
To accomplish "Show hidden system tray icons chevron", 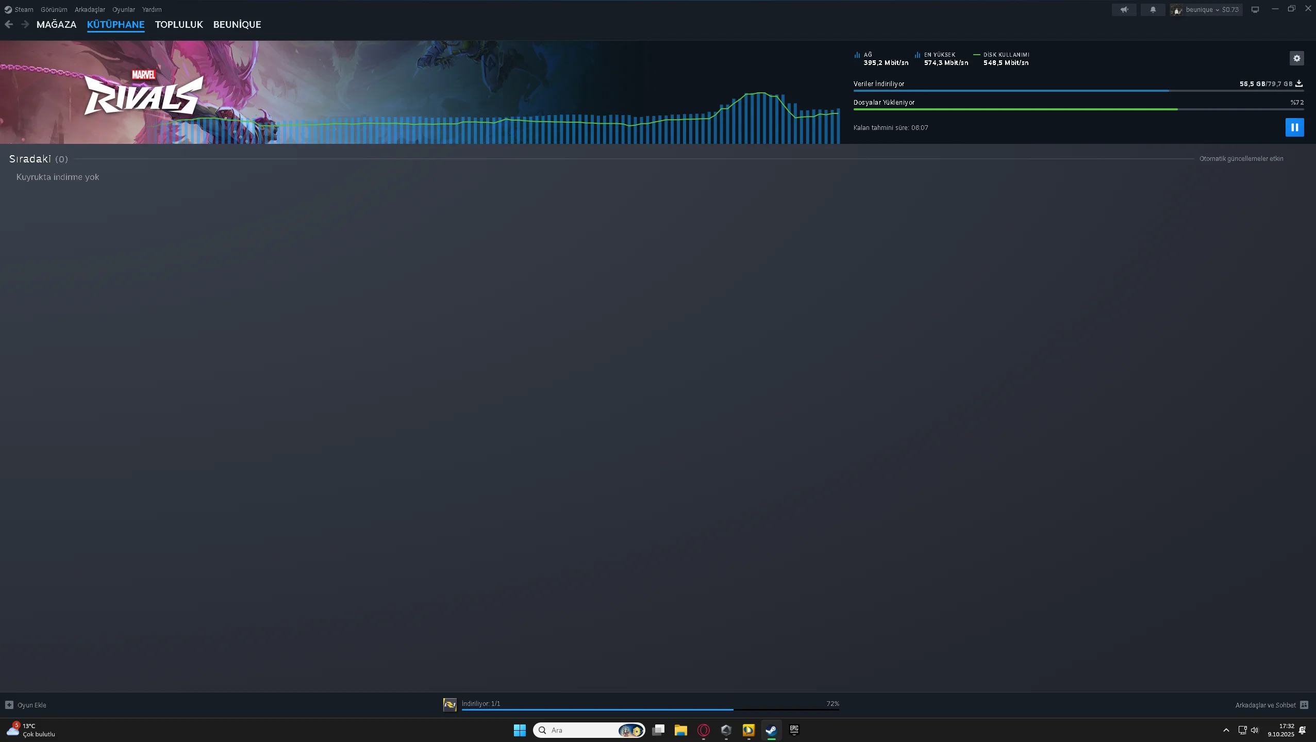I will 1226,730.
